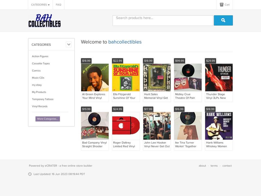This screenshot has height=196, width=261.
Task: Open Al Green album thumbnail
Action: (x=95, y=78)
